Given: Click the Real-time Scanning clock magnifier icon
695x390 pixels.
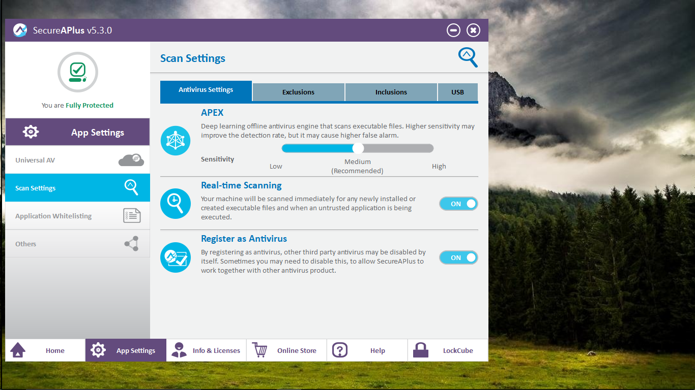Looking at the screenshot, I should pos(176,204).
